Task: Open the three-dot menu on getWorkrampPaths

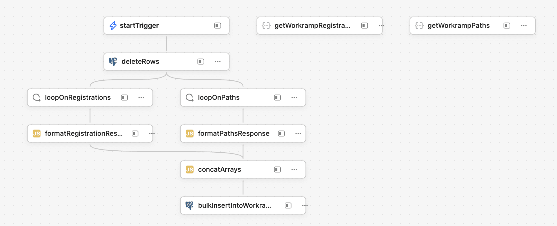Action: click(x=524, y=26)
